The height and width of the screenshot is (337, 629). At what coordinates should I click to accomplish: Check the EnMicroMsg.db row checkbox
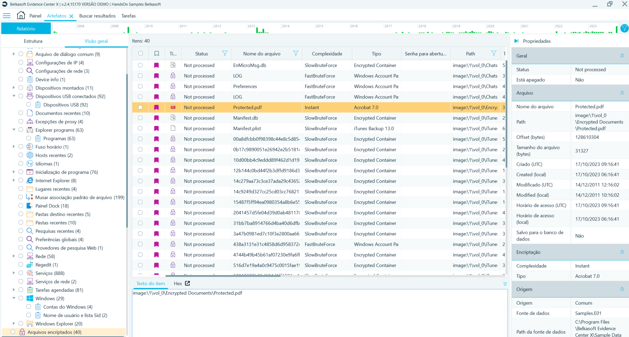click(x=140, y=65)
